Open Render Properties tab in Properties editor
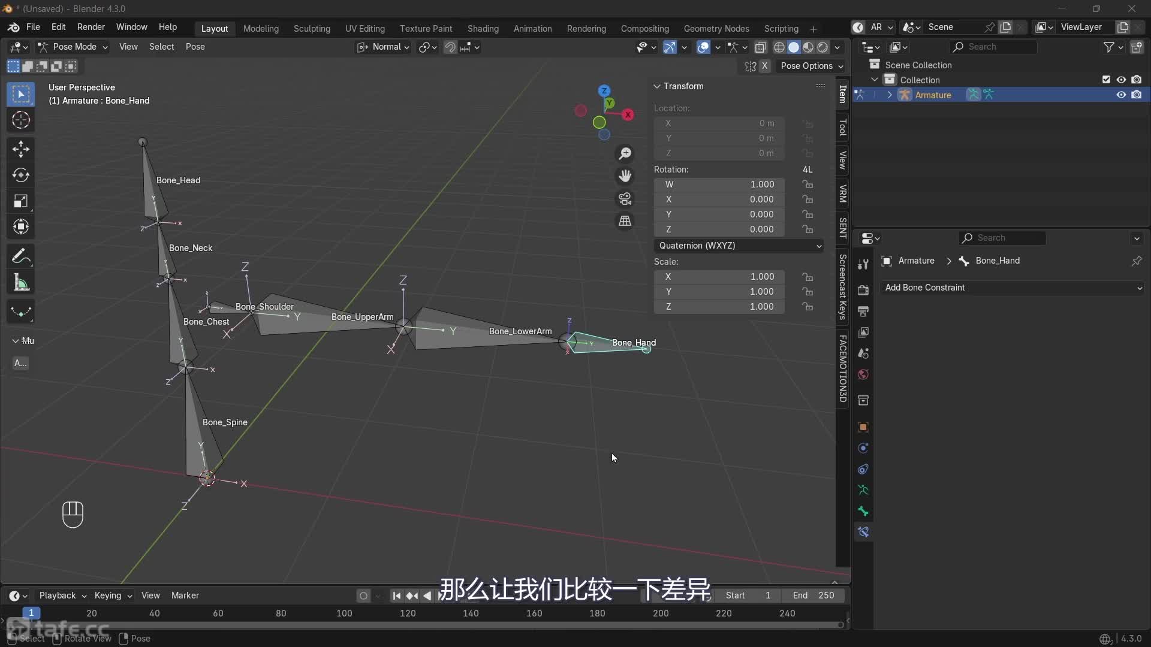The width and height of the screenshot is (1151, 647). [863, 290]
